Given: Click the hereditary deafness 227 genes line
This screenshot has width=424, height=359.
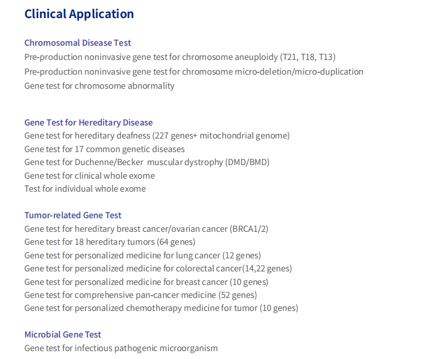Looking at the screenshot, I should click(157, 136).
